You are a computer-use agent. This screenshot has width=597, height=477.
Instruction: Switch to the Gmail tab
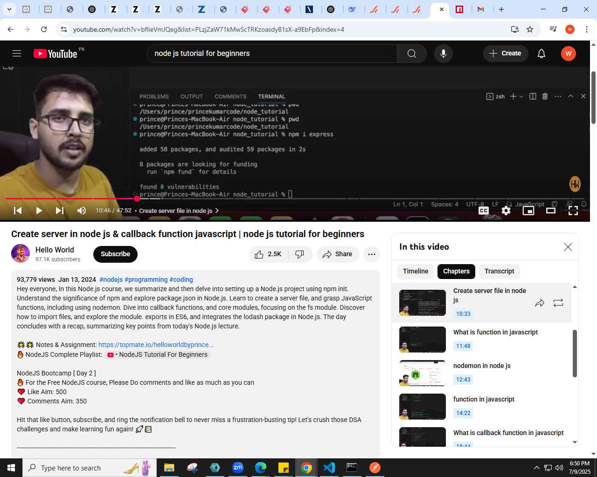(x=481, y=9)
